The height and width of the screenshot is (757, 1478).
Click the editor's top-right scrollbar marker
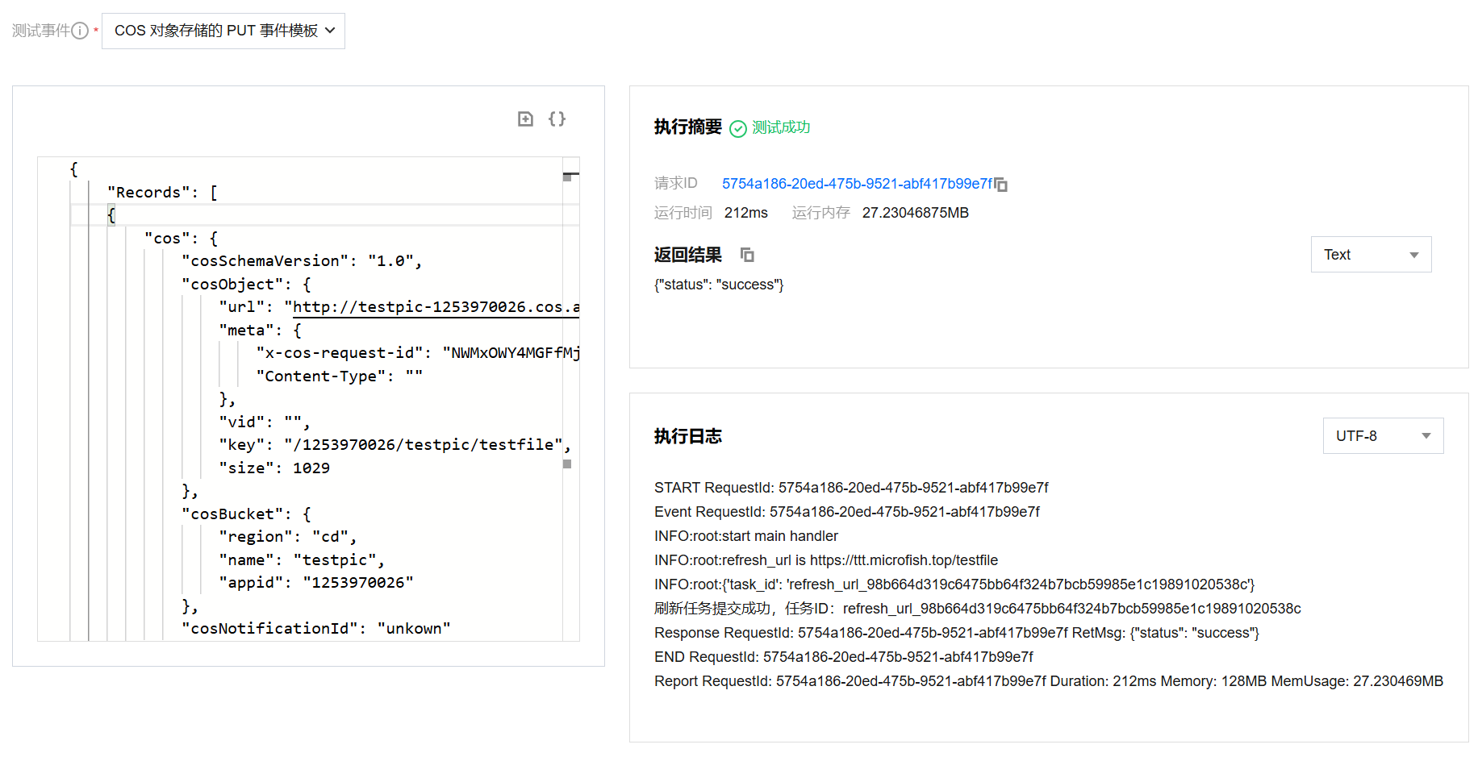[x=570, y=175]
